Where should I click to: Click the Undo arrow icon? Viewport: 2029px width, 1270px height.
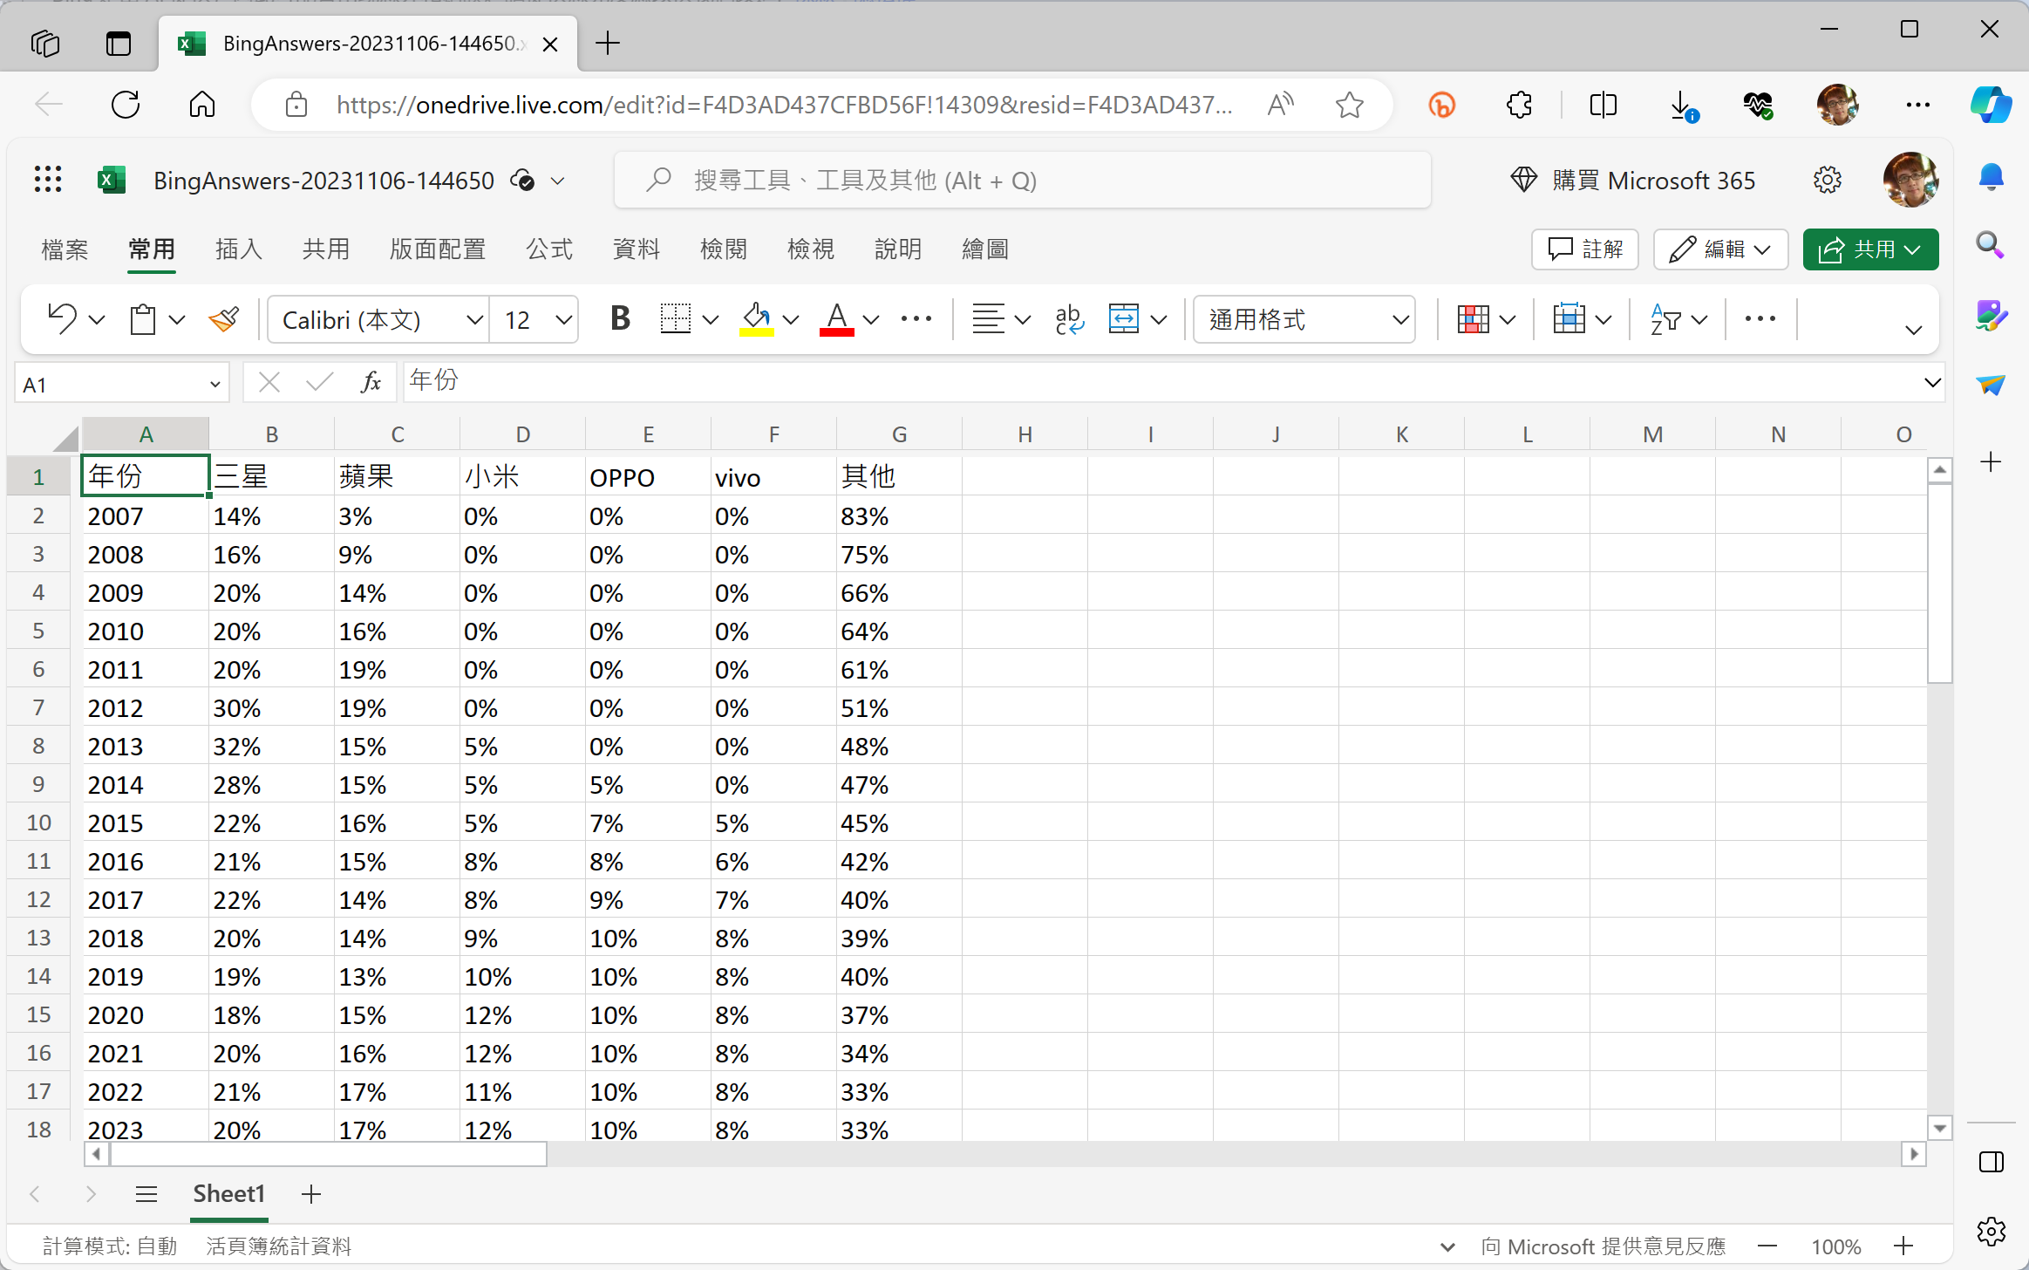pyautogui.click(x=62, y=319)
